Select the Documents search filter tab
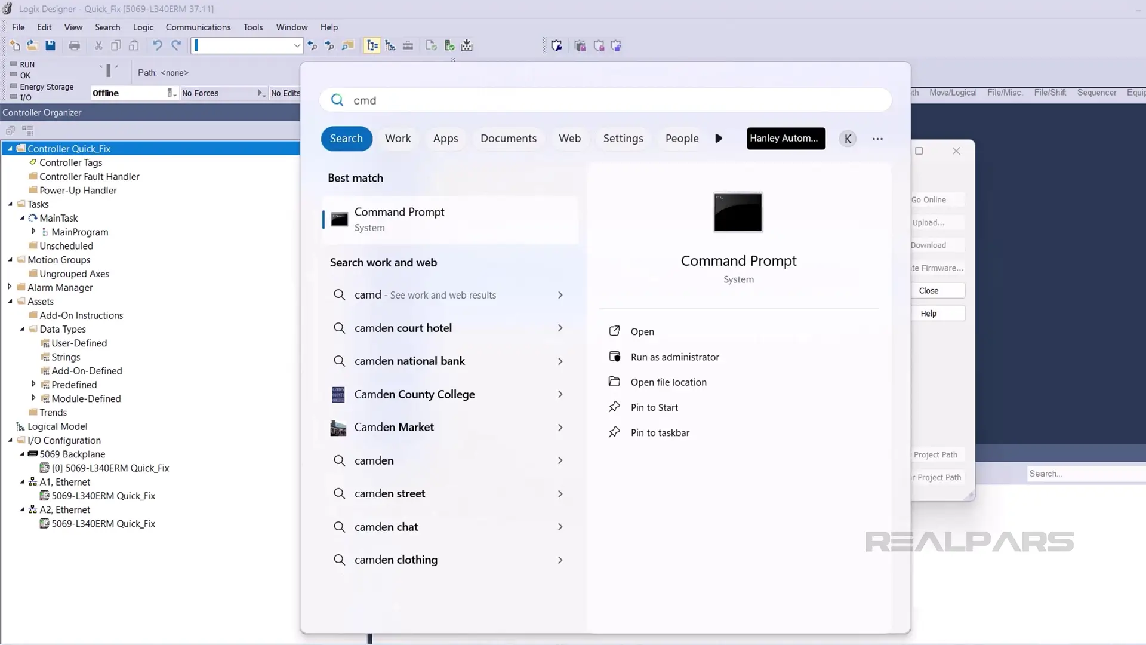 tap(509, 139)
